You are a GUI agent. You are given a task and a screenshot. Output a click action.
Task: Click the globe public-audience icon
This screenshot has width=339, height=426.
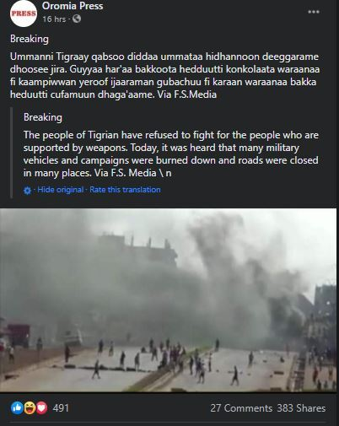(77, 19)
